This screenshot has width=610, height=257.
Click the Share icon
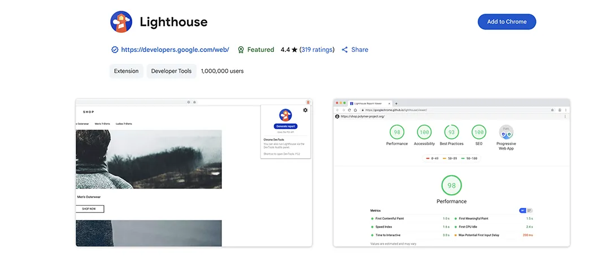point(345,50)
